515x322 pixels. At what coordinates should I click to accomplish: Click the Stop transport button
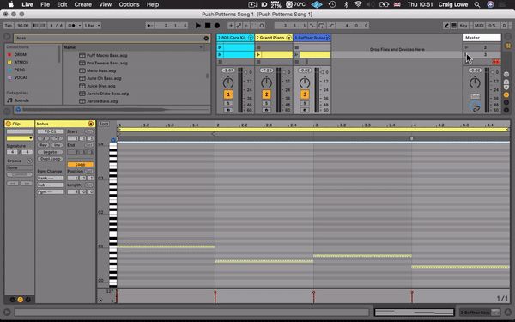click(208, 25)
